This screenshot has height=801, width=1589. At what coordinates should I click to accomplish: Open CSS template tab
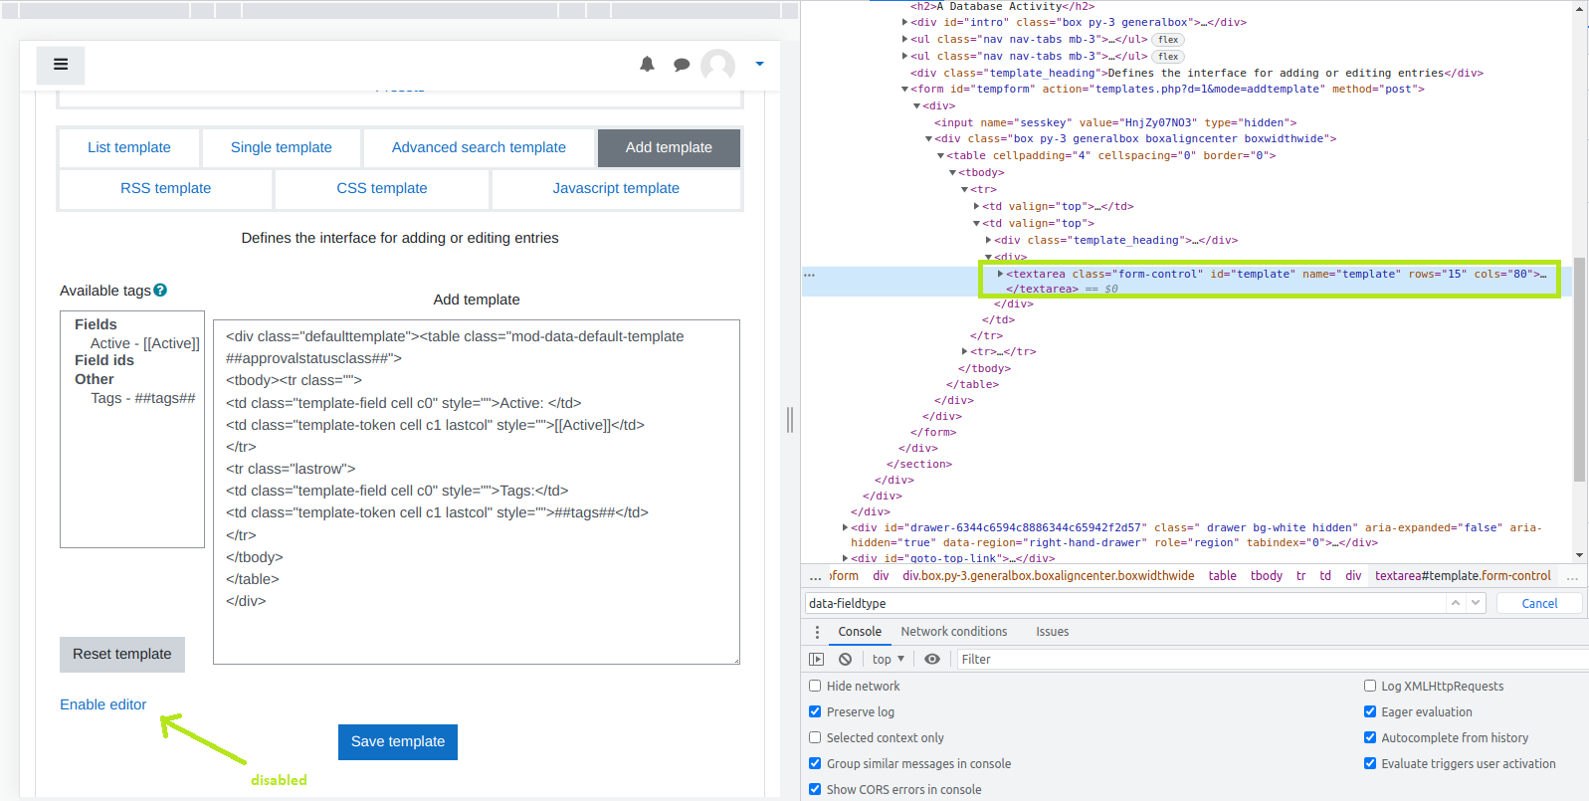tap(382, 188)
